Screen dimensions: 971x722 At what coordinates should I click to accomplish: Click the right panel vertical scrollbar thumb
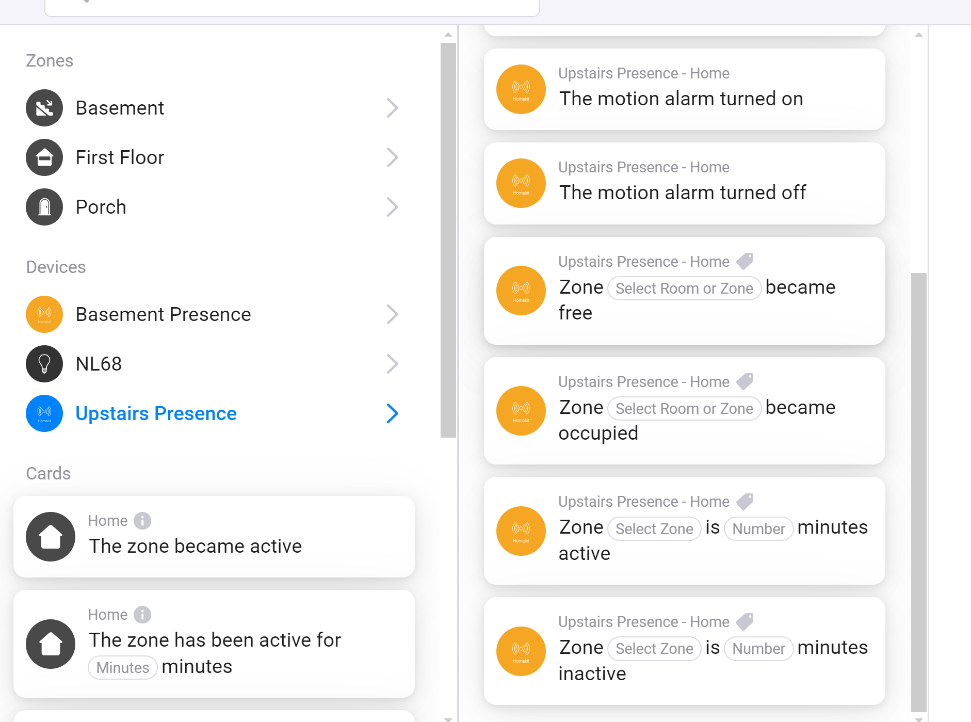918,490
